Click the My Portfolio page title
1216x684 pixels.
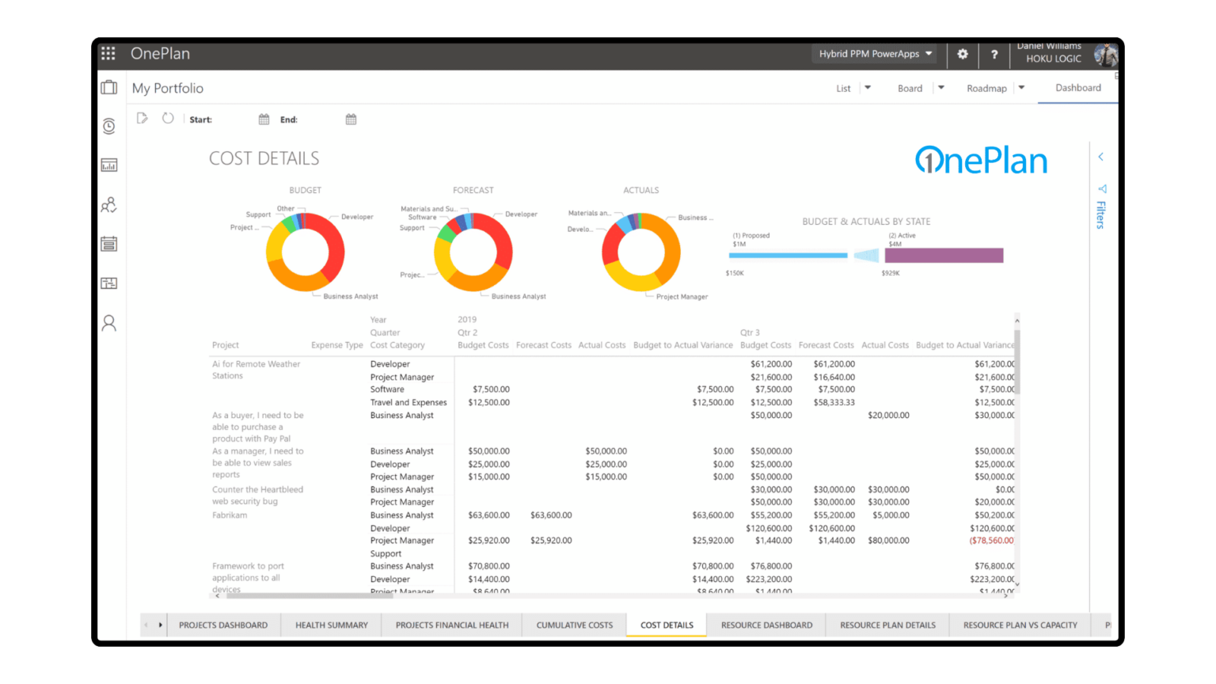(168, 89)
